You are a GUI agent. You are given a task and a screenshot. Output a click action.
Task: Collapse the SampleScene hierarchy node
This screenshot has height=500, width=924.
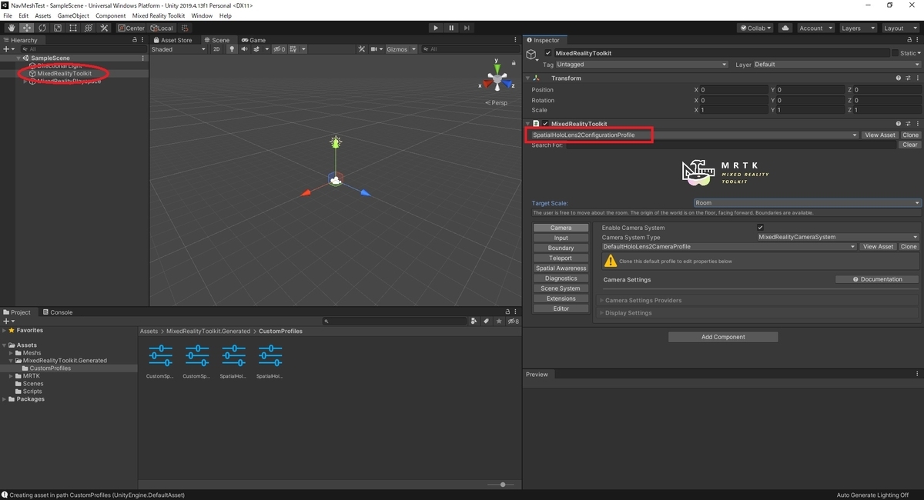point(18,58)
